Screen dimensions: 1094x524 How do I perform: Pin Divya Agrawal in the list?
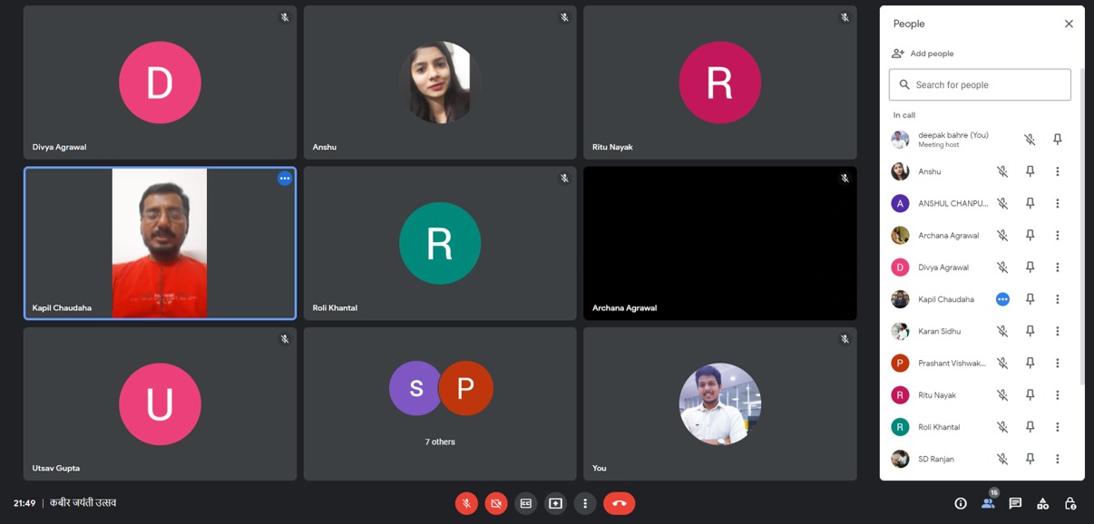coord(1030,267)
